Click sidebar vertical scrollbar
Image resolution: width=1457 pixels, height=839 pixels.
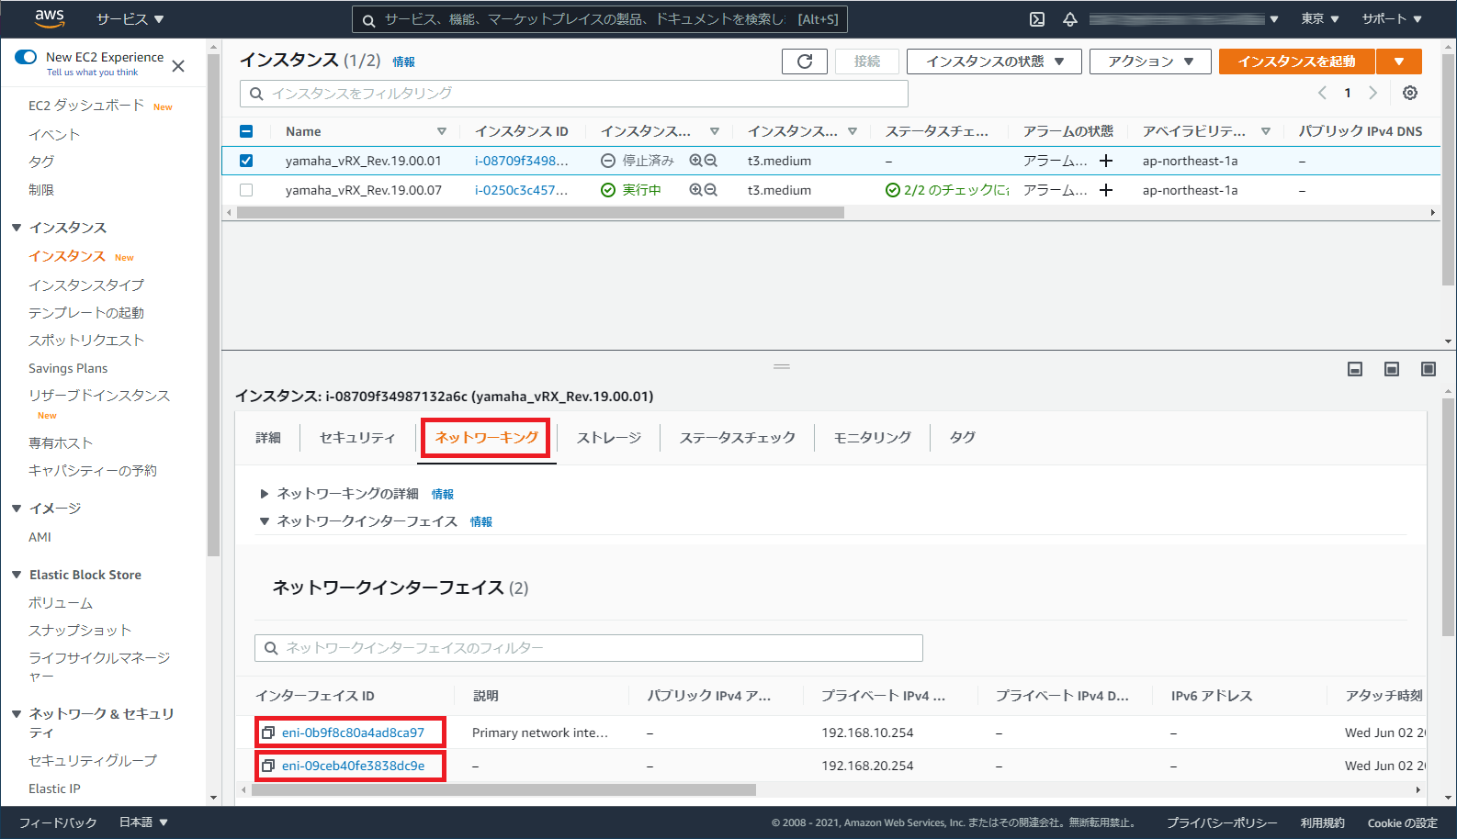213,305
